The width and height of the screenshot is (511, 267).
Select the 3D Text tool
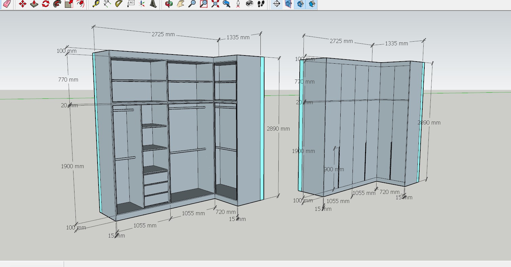153,4
